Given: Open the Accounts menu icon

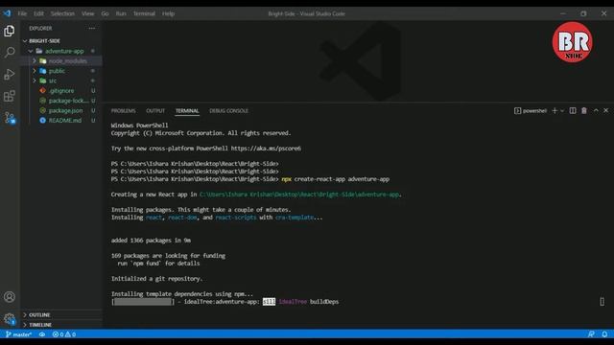Looking at the screenshot, I should [x=10, y=297].
